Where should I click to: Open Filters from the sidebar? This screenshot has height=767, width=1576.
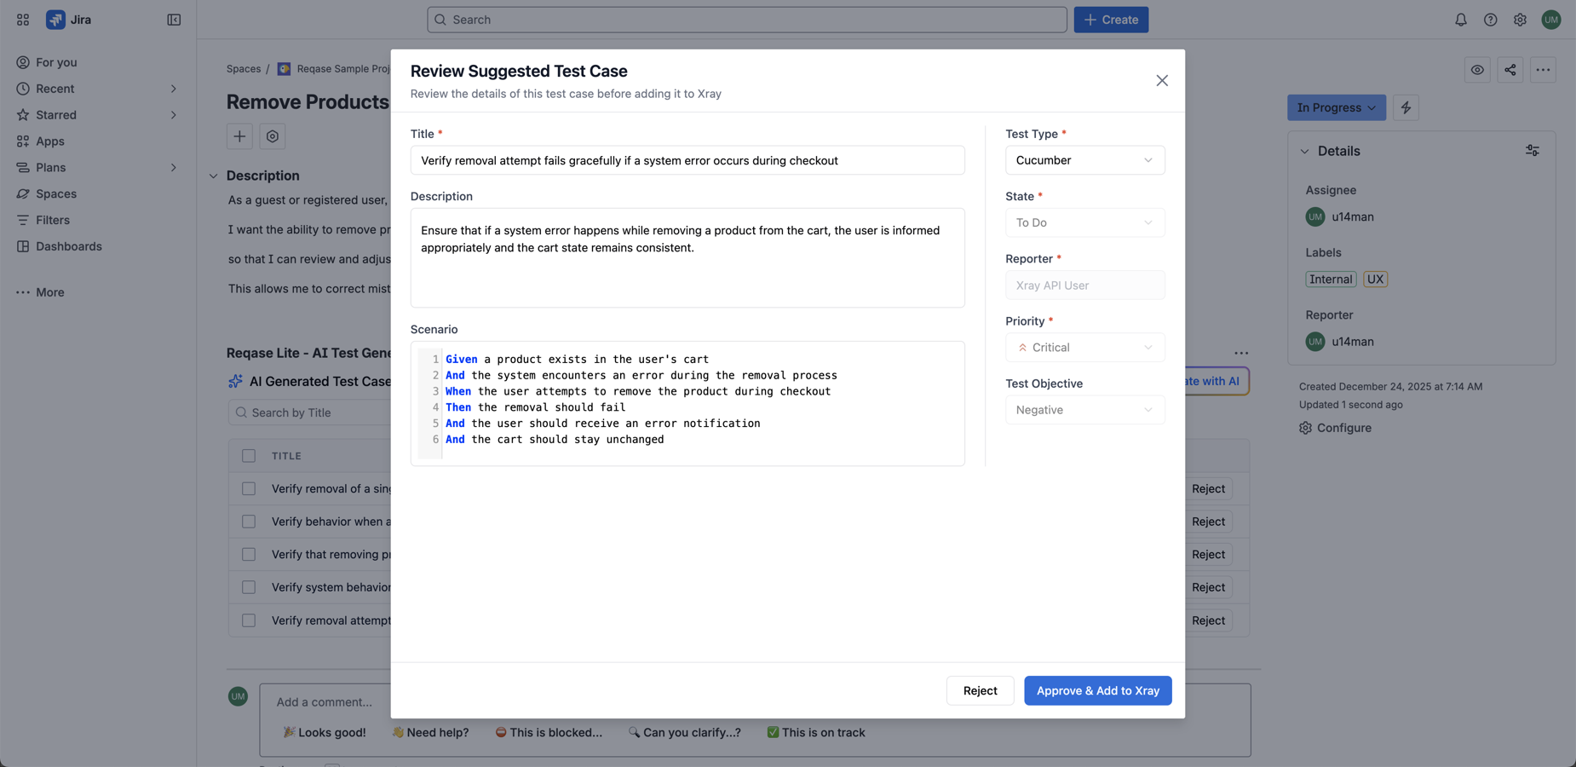pos(52,220)
